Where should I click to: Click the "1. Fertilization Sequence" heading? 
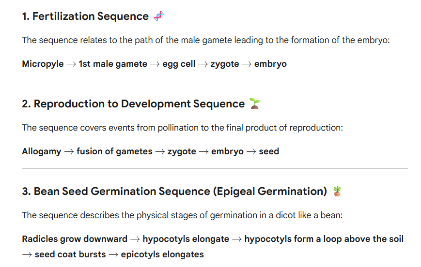[x=85, y=16]
